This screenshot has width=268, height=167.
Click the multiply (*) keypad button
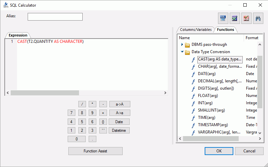[92, 104]
